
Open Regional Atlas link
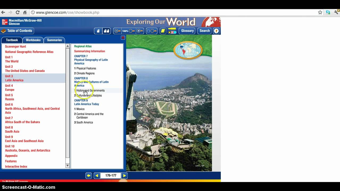83,46
